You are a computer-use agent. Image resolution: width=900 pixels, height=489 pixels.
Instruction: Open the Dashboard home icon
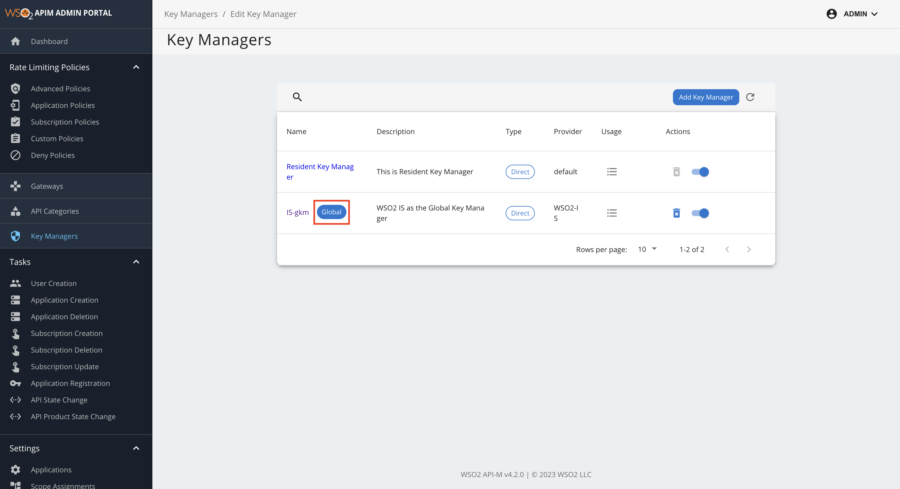tap(15, 41)
